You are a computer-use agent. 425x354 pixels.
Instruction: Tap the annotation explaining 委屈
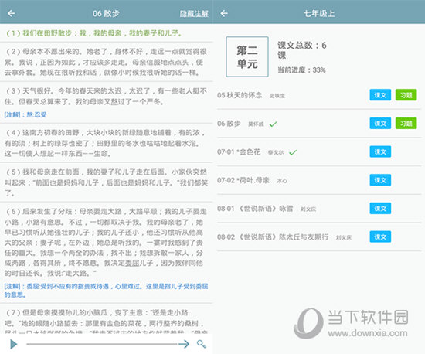(x=106, y=291)
